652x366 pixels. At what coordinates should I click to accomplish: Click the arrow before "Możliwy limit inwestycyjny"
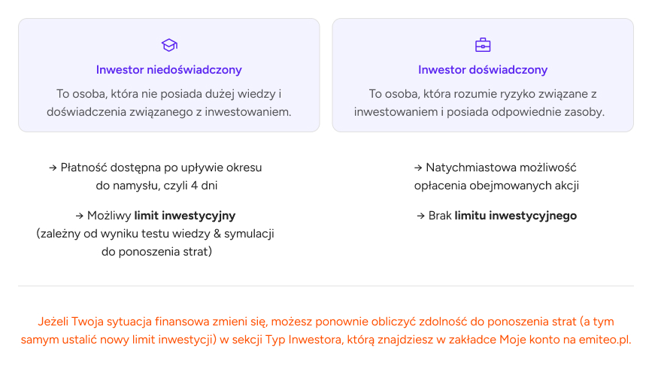pyautogui.click(x=79, y=216)
